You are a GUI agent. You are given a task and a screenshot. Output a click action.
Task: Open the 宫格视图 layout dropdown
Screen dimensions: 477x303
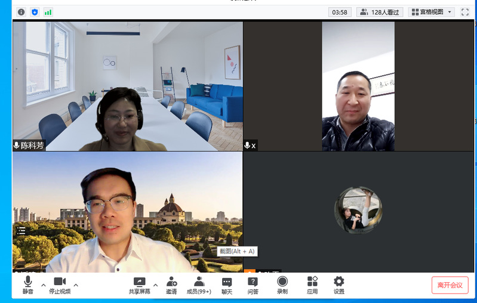pyautogui.click(x=433, y=12)
